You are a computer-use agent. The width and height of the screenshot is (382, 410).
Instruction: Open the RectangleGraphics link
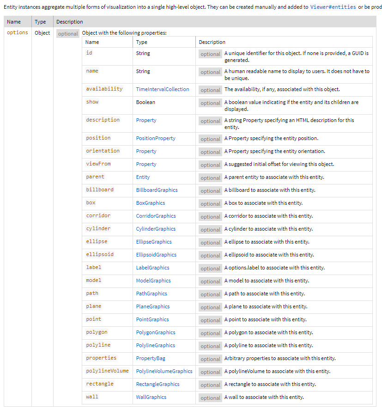(158, 384)
